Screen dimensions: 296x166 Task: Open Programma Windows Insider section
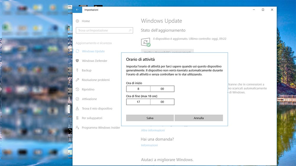point(101,128)
